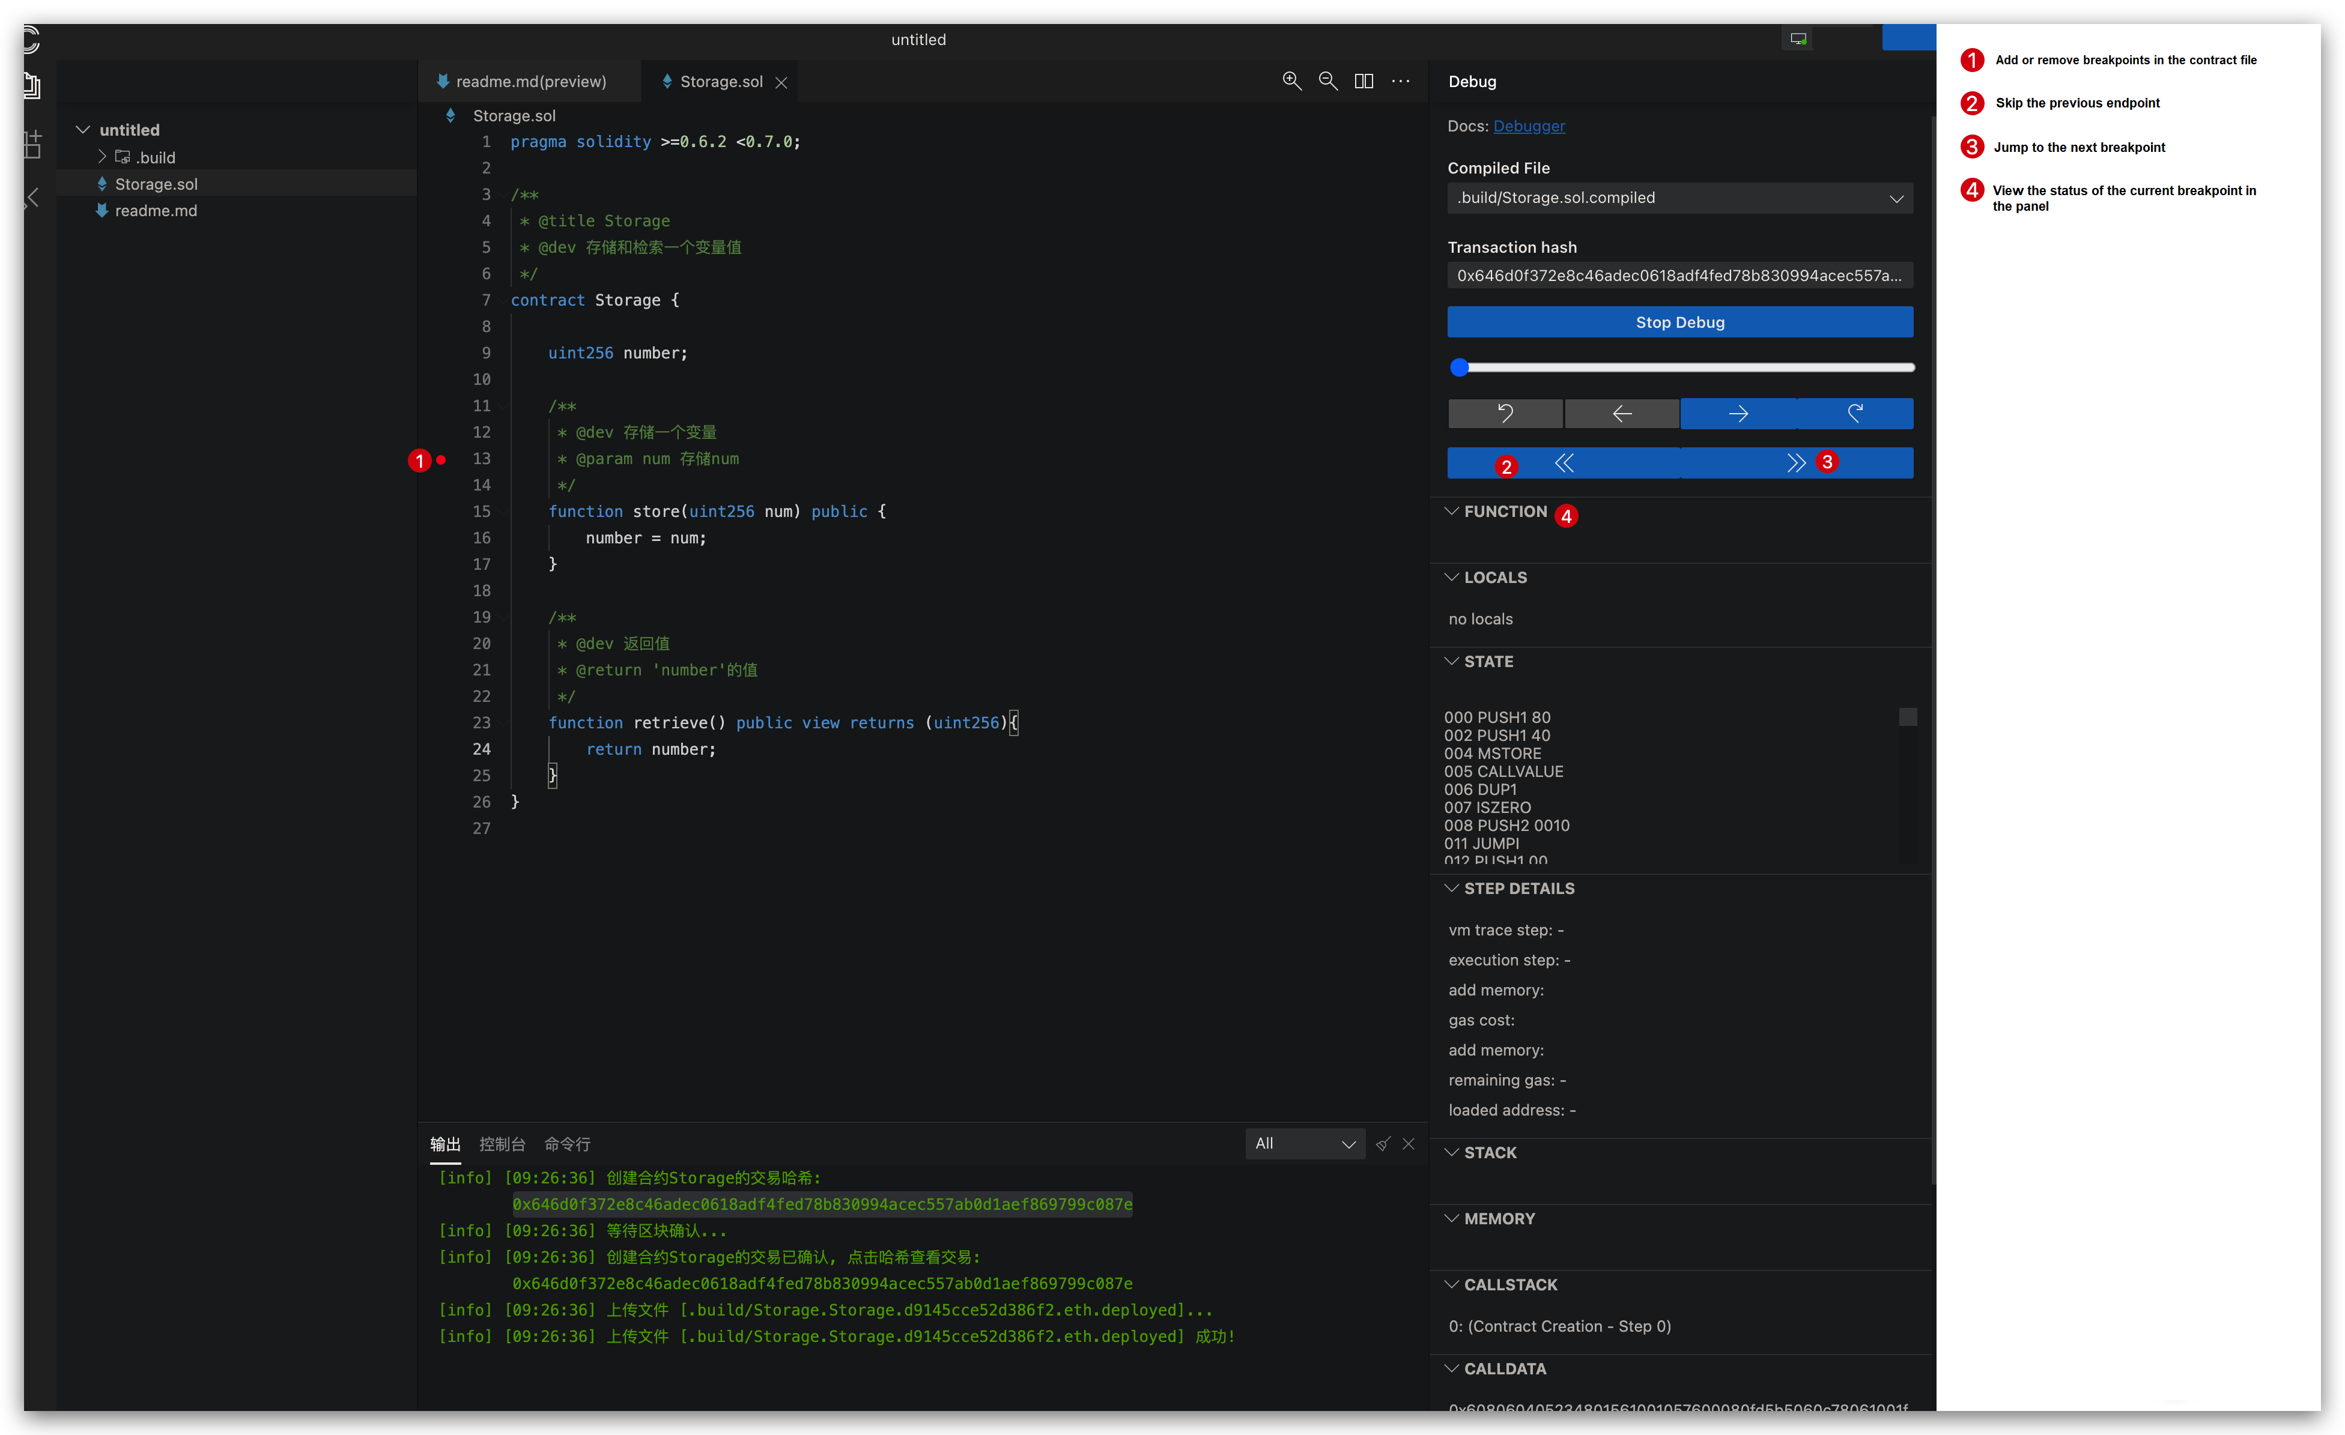2345x1435 pixels.
Task: Split the editor with the split-view icon
Action: point(1364,81)
